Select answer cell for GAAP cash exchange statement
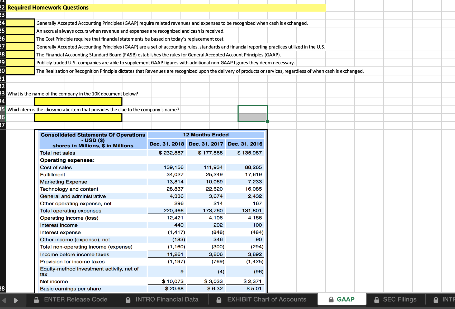The width and height of the screenshot is (455, 309). coord(21,23)
